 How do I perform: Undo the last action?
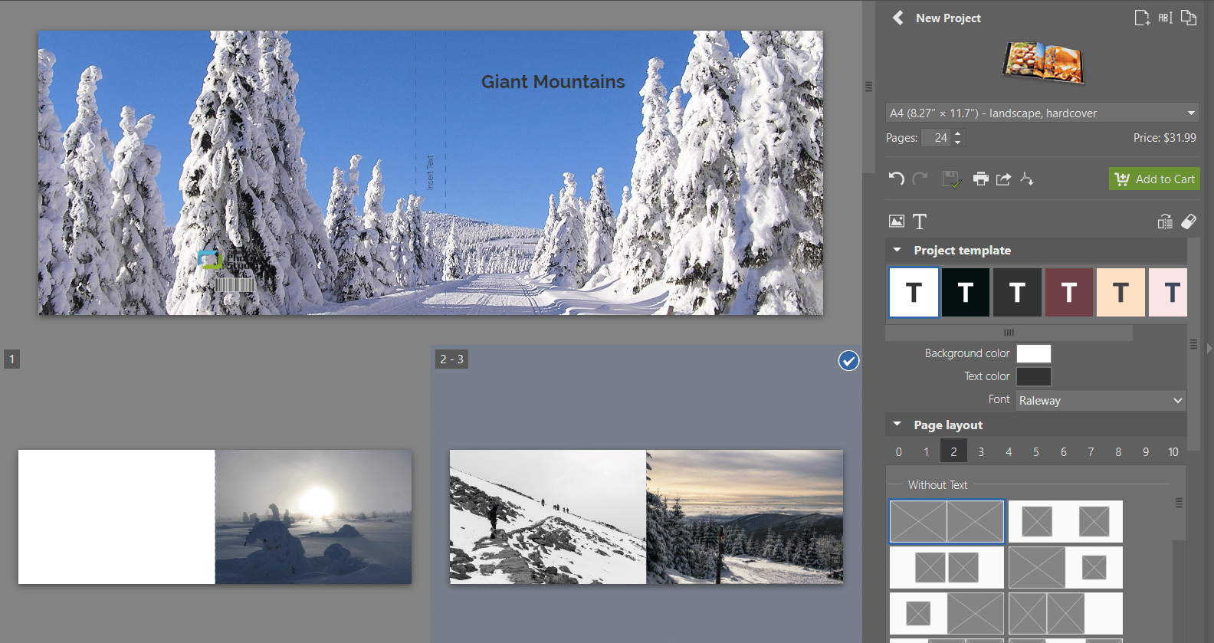point(896,179)
